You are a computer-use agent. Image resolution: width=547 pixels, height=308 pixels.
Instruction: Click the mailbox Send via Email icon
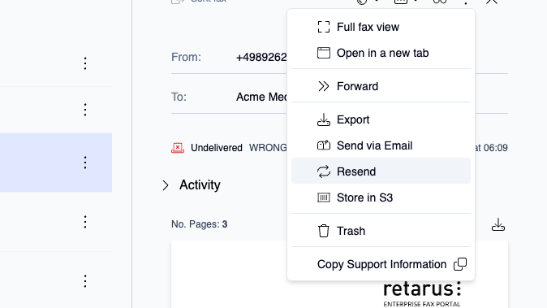coord(323,145)
